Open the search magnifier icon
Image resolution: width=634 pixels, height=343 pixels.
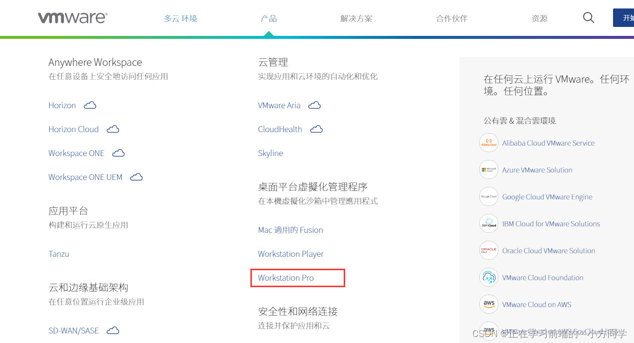click(589, 18)
